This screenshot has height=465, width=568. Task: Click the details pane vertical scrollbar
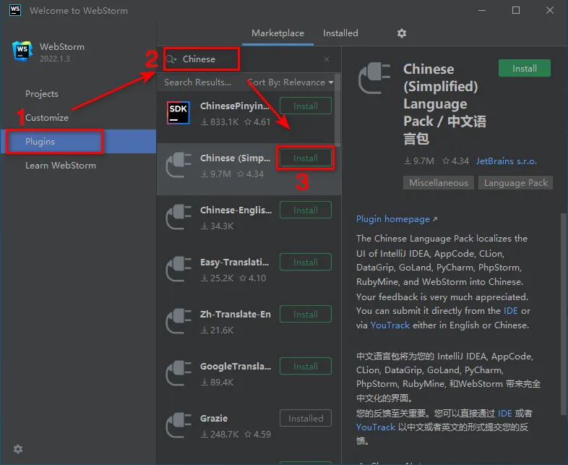coord(563,314)
